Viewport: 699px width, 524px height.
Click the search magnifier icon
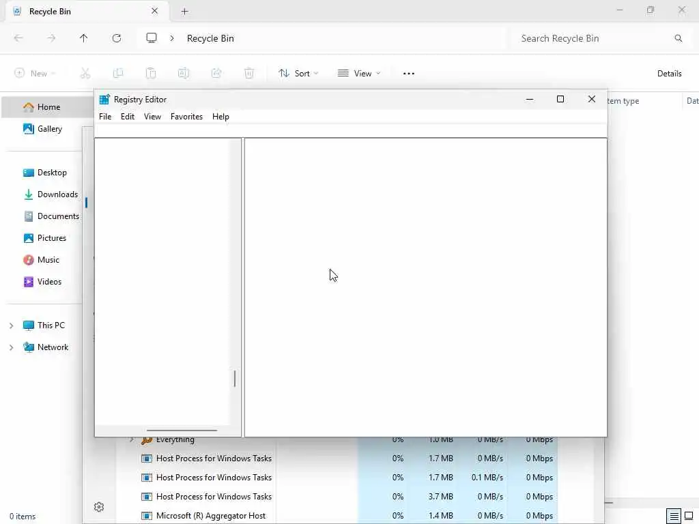coord(679,38)
